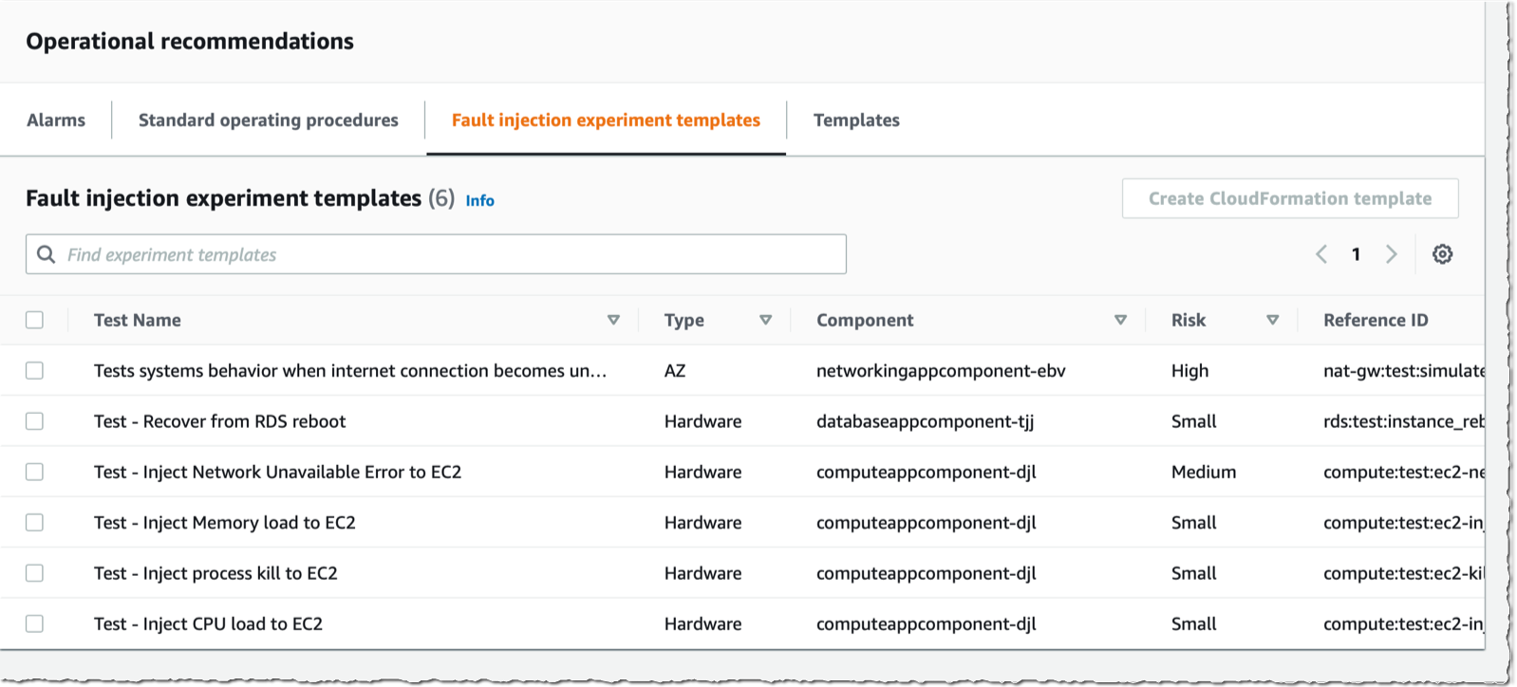The height and width of the screenshot is (687, 1517).
Task: Sort by Risk column arrow
Action: [x=1272, y=320]
